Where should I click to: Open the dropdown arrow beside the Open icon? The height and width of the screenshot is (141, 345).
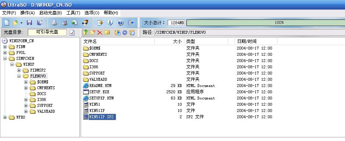21,23
